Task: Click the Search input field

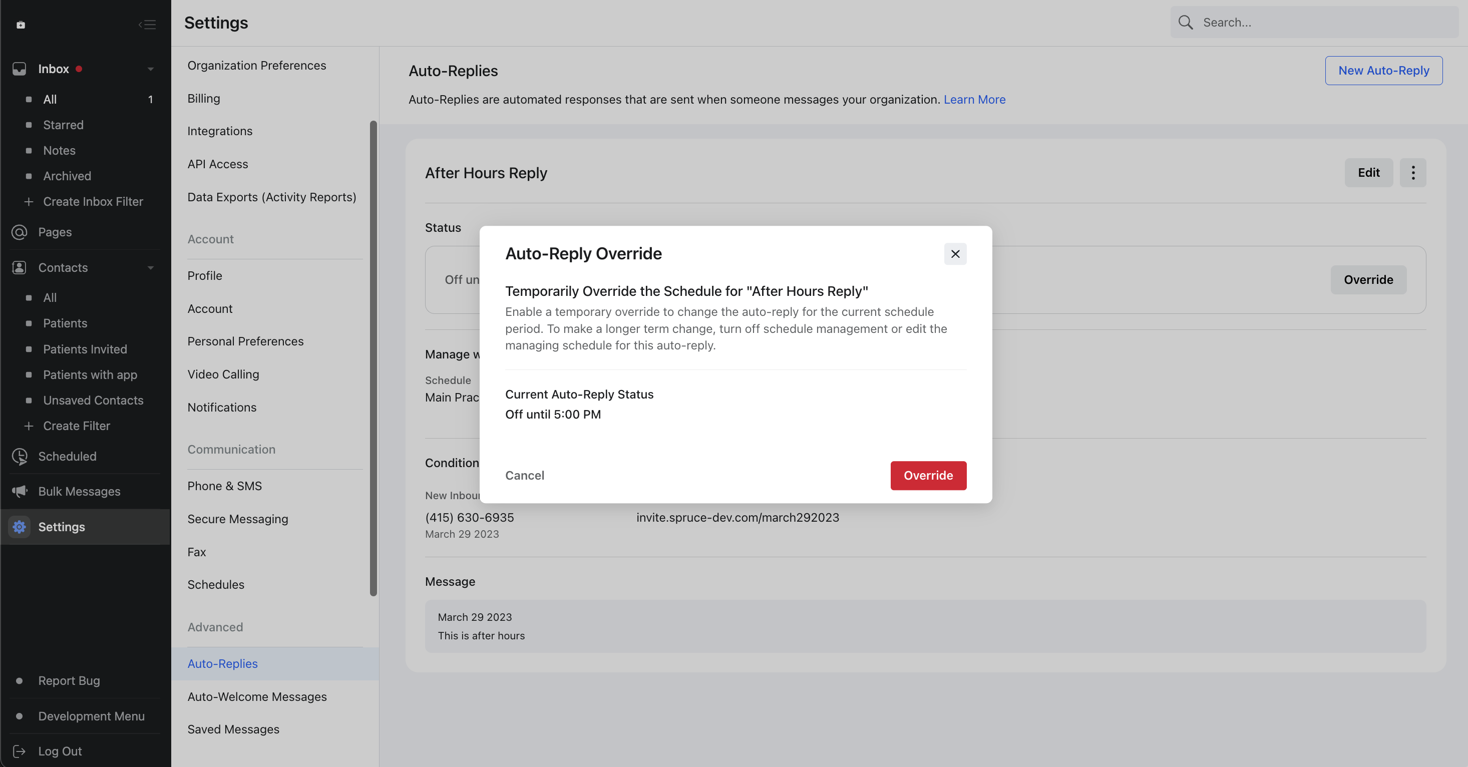Action: tap(1322, 22)
